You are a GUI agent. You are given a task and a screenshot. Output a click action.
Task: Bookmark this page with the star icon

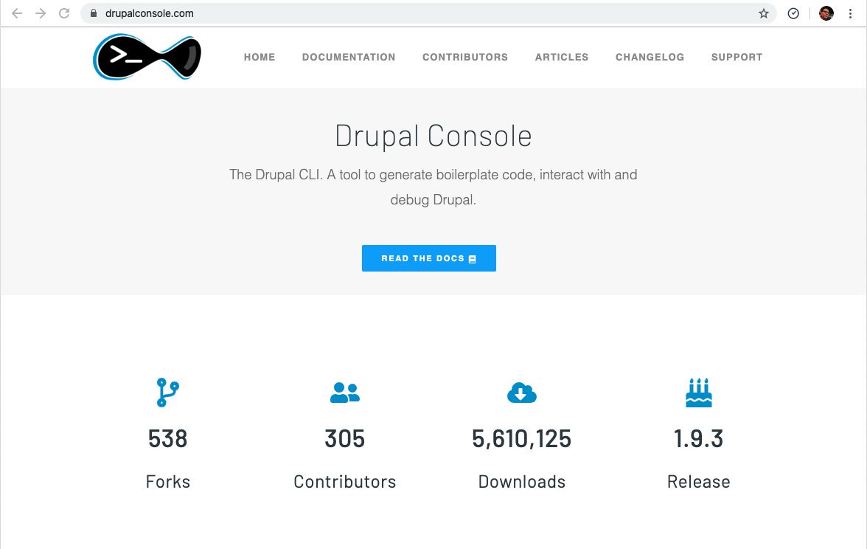point(764,13)
